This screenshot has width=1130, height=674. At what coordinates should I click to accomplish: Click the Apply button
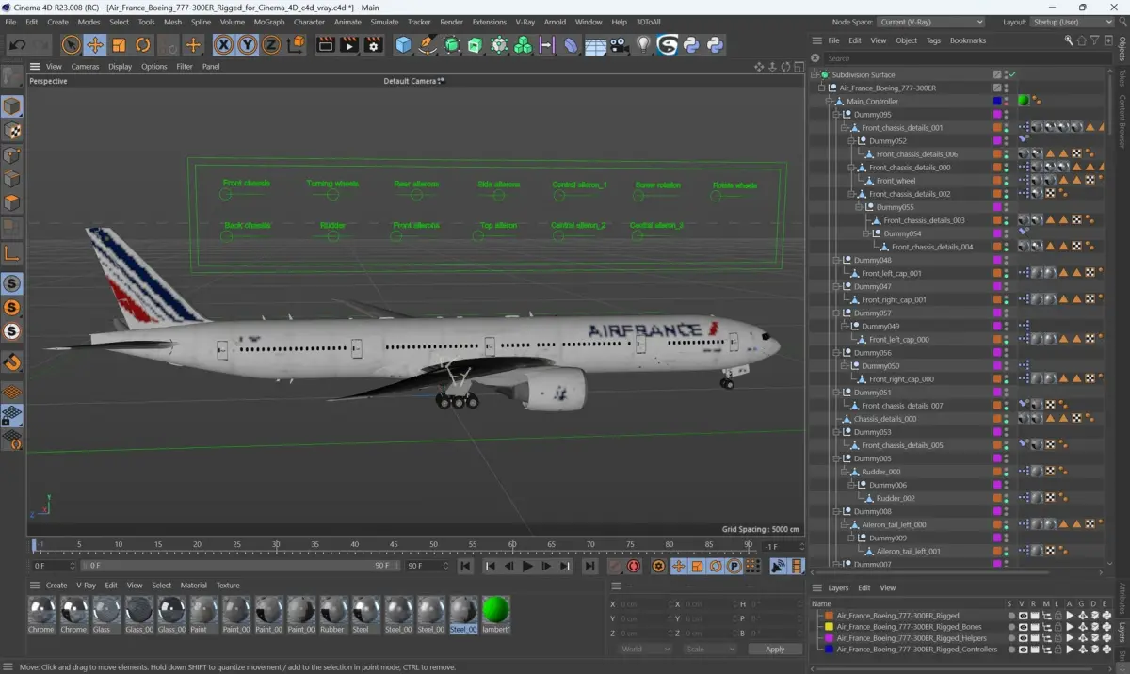[775, 649]
